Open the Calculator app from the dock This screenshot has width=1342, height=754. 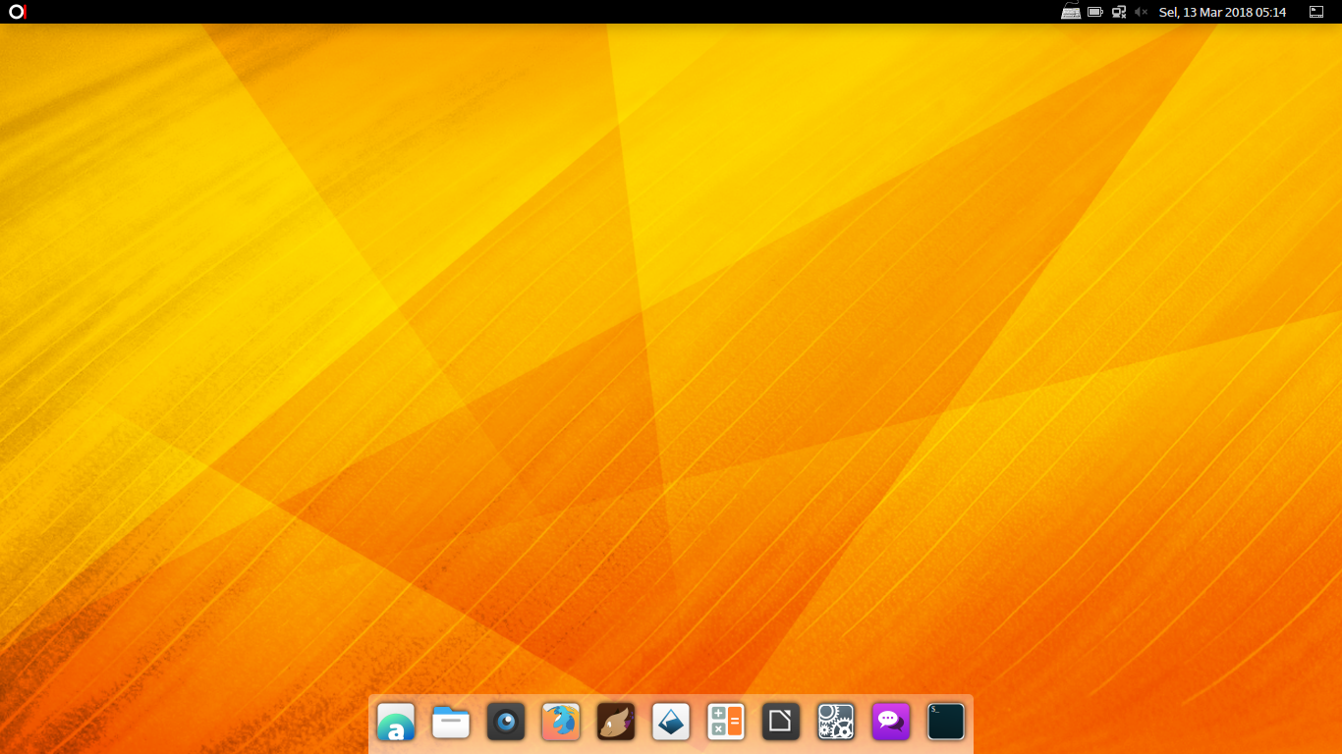click(726, 723)
